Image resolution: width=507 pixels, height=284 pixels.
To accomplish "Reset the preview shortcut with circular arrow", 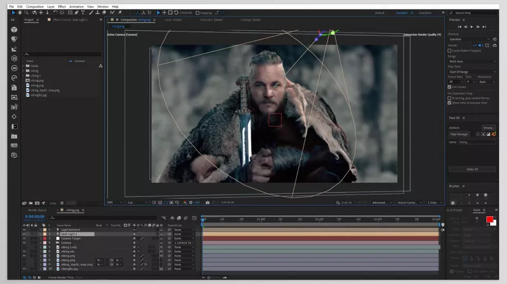I will [494, 39].
